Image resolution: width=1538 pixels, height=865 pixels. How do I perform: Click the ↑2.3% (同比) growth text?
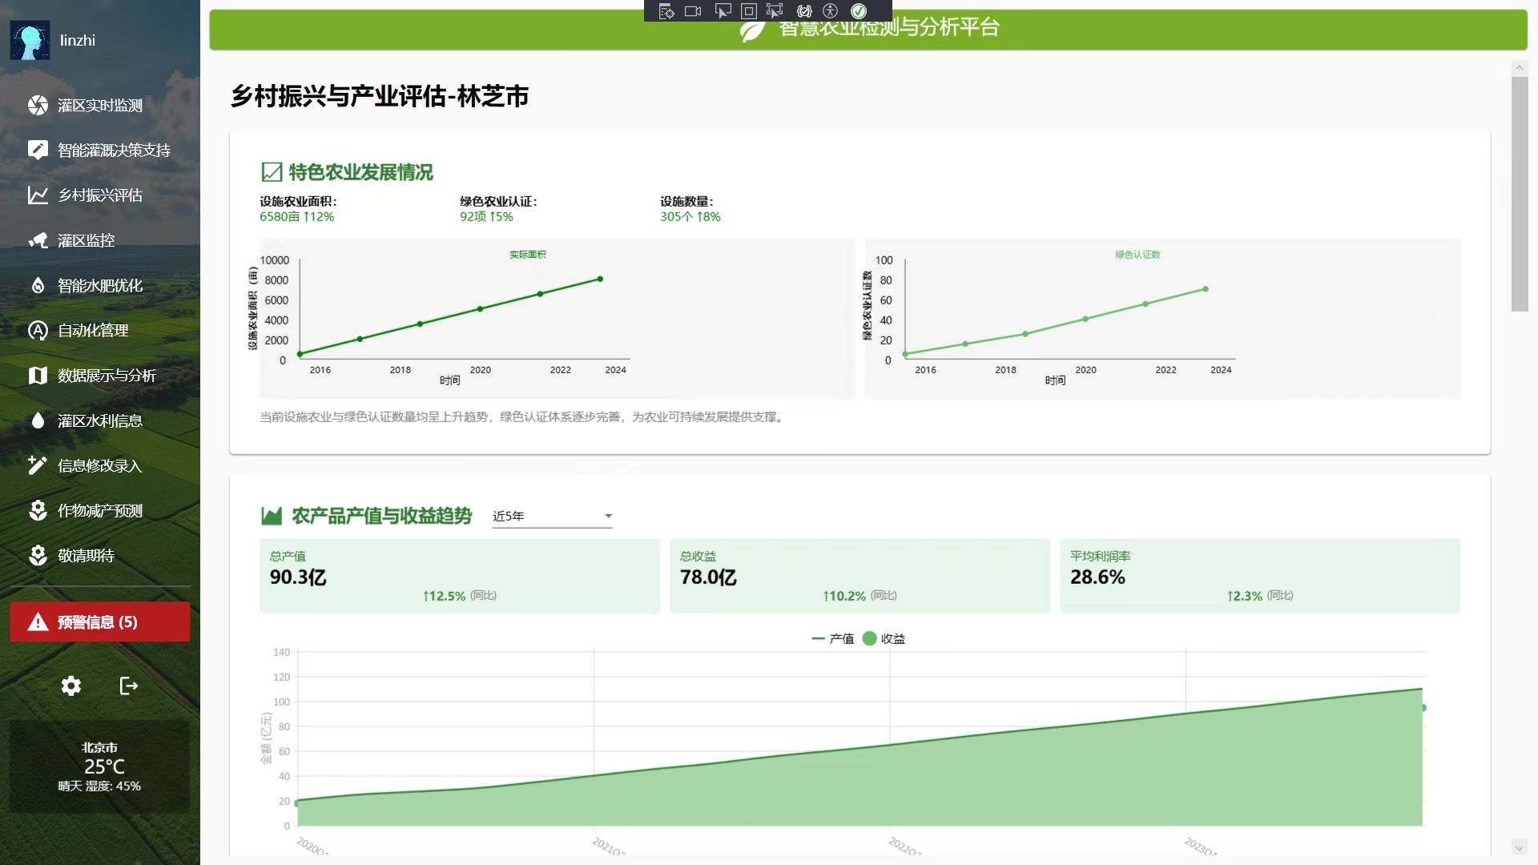point(1260,596)
